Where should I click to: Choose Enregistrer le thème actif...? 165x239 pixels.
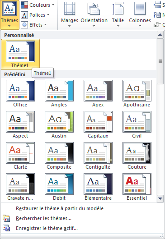(47, 228)
